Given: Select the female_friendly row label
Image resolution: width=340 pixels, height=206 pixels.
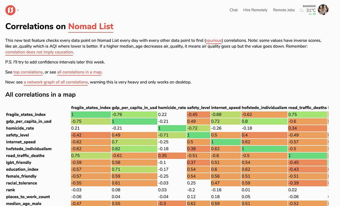Looking at the screenshot, I should (21, 176).
